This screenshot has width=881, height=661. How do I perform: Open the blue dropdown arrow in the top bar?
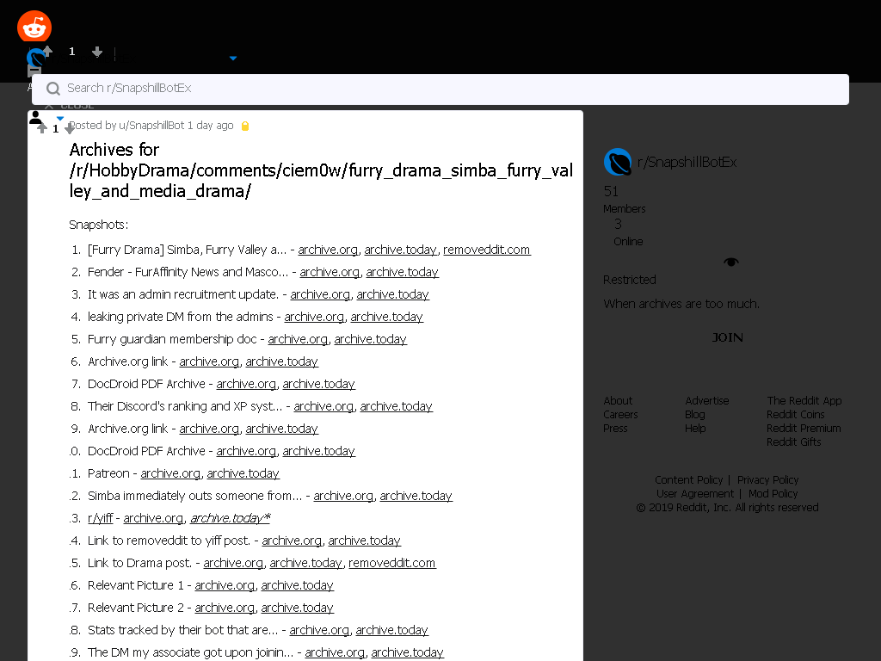pos(233,58)
